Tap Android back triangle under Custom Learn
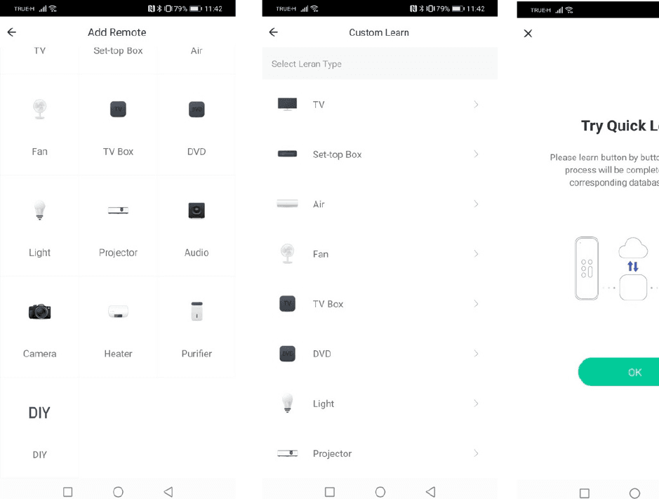 click(x=430, y=492)
